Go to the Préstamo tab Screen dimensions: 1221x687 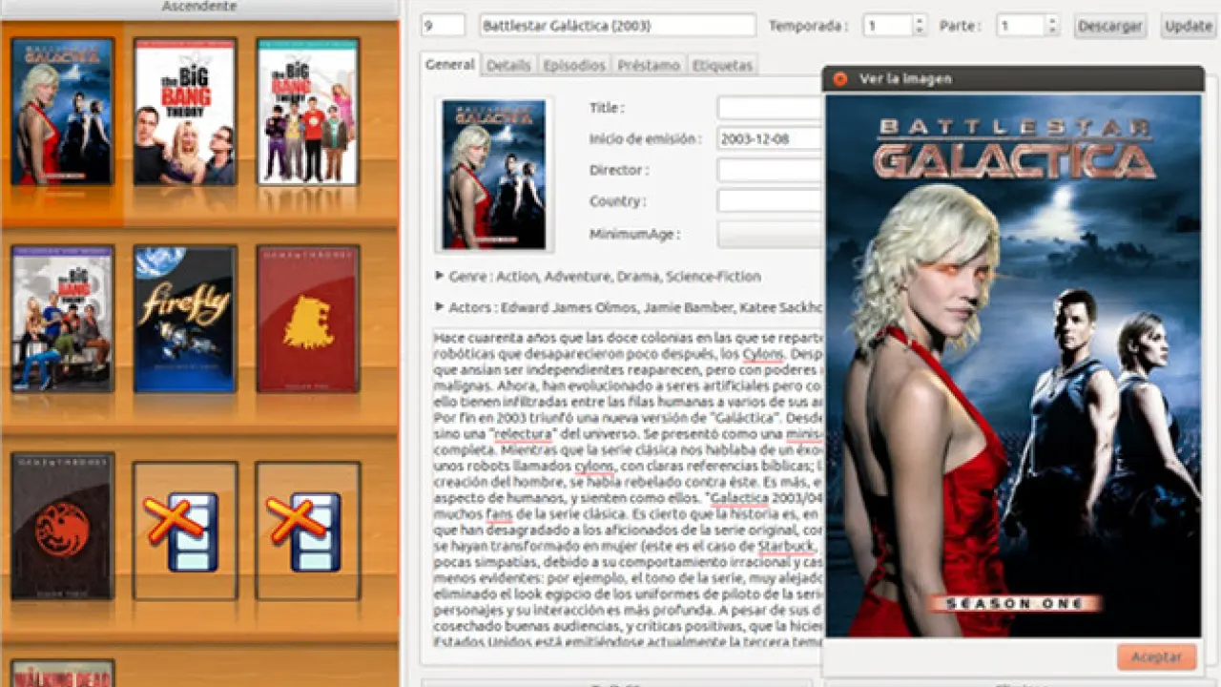pos(649,65)
